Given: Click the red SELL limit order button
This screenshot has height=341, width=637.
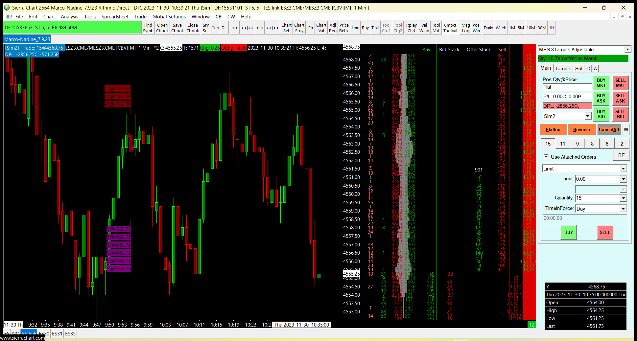Looking at the screenshot, I should coord(605,232).
